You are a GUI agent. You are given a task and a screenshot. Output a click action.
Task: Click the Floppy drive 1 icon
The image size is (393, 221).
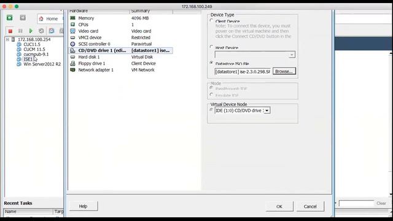(72, 63)
